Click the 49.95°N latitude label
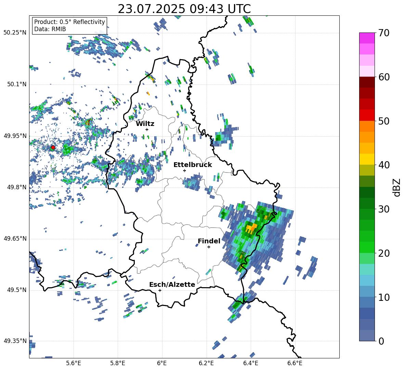 pos(15,136)
